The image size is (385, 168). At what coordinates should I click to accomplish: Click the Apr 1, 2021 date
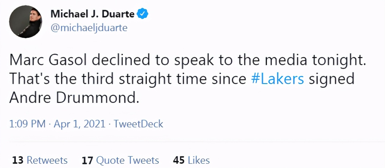80,124
